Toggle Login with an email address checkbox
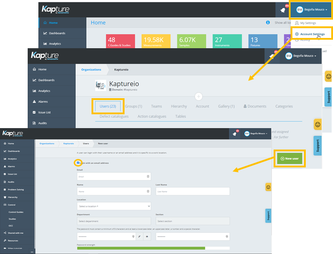Viewport: 333px width, 254px height. tap(78, 163)
